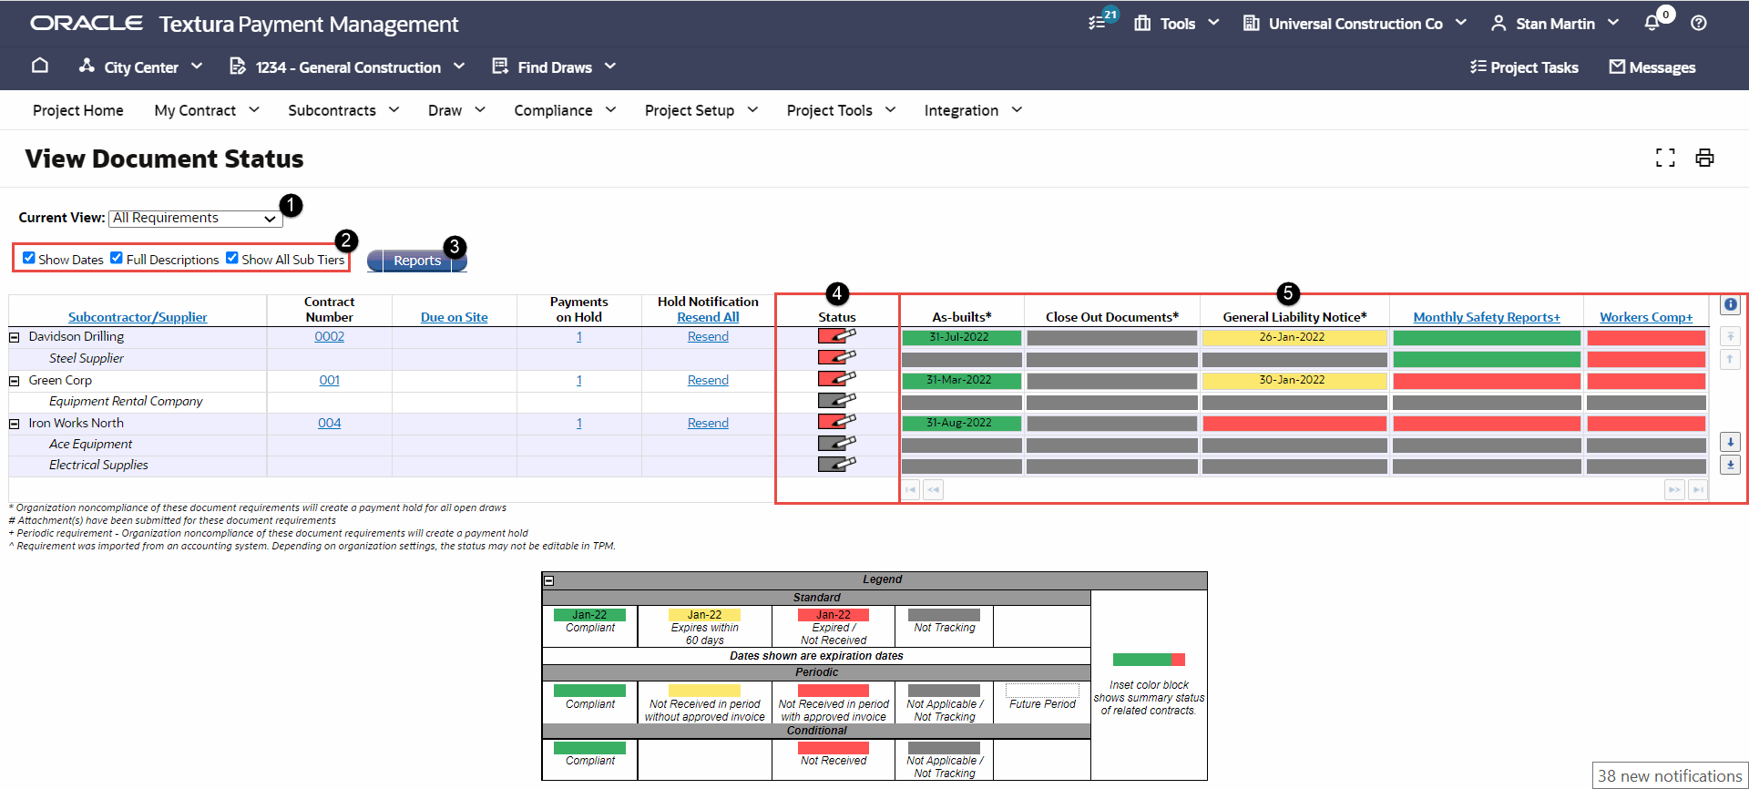The height and width of the screenshot is (789, 1749).
Task: Edit status icon for Equipment Rental Company
Action: (x=836, y=400)
